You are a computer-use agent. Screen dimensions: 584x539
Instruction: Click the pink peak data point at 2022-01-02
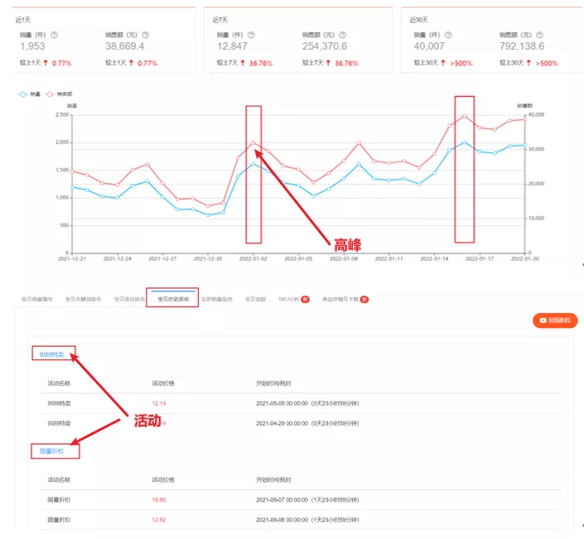pyautogui.click(x=253, y=142)
